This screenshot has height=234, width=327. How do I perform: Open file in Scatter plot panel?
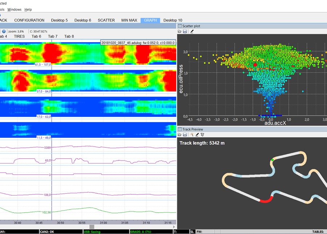[180, 32]
